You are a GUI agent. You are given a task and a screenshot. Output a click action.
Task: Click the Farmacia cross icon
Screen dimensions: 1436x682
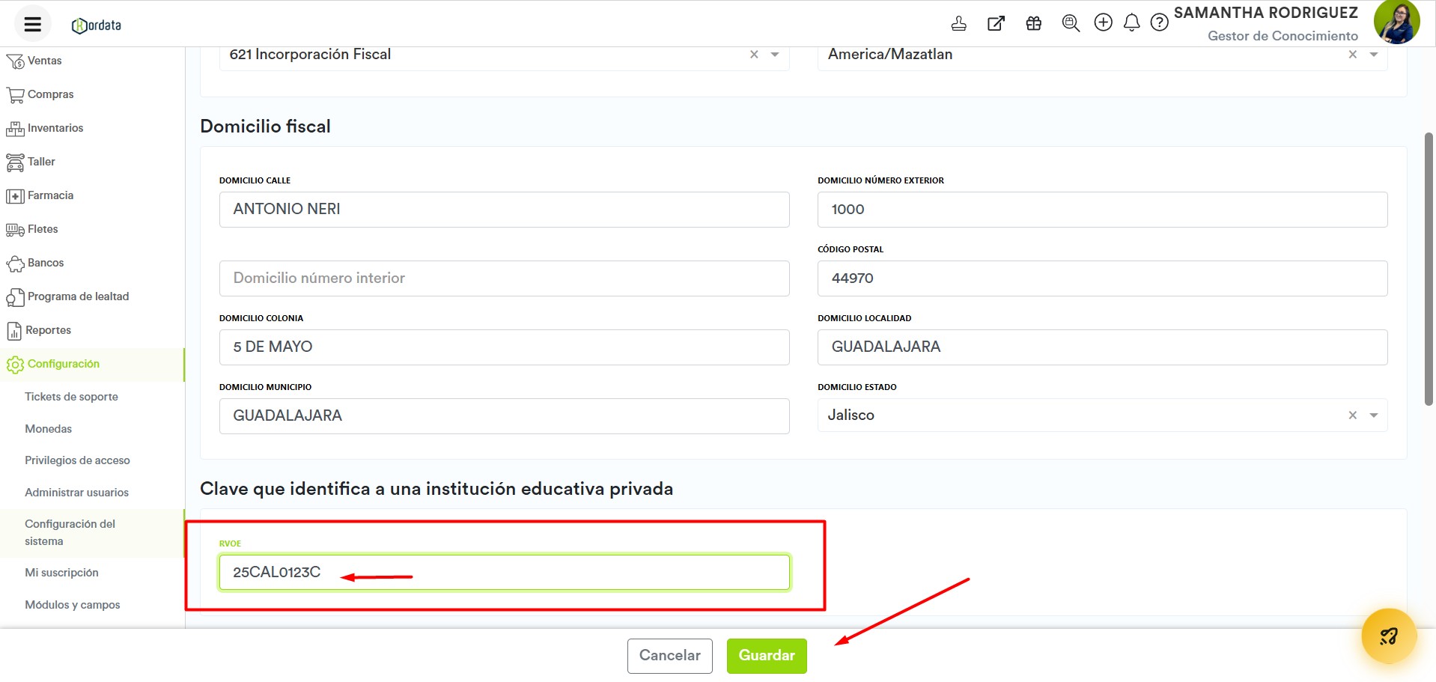[x=15, y=196]
